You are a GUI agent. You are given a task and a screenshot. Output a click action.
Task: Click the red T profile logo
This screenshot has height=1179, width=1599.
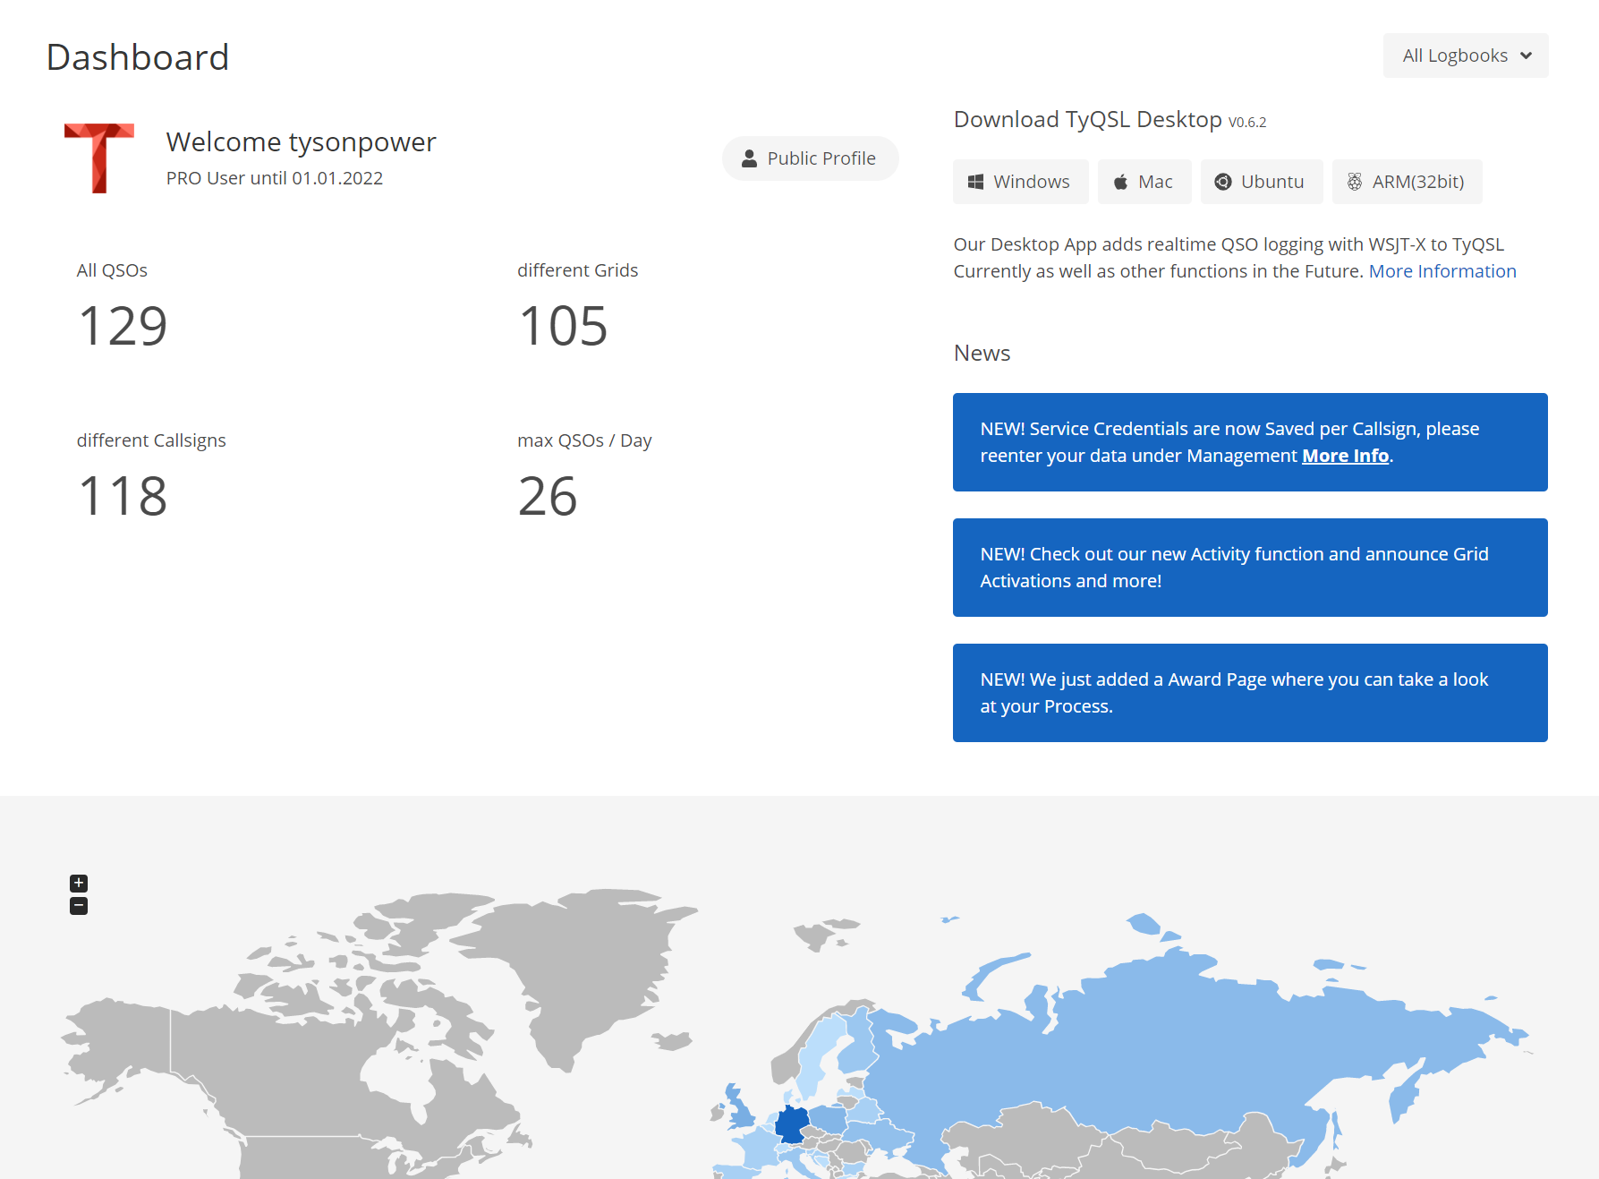tap(99, 158)
